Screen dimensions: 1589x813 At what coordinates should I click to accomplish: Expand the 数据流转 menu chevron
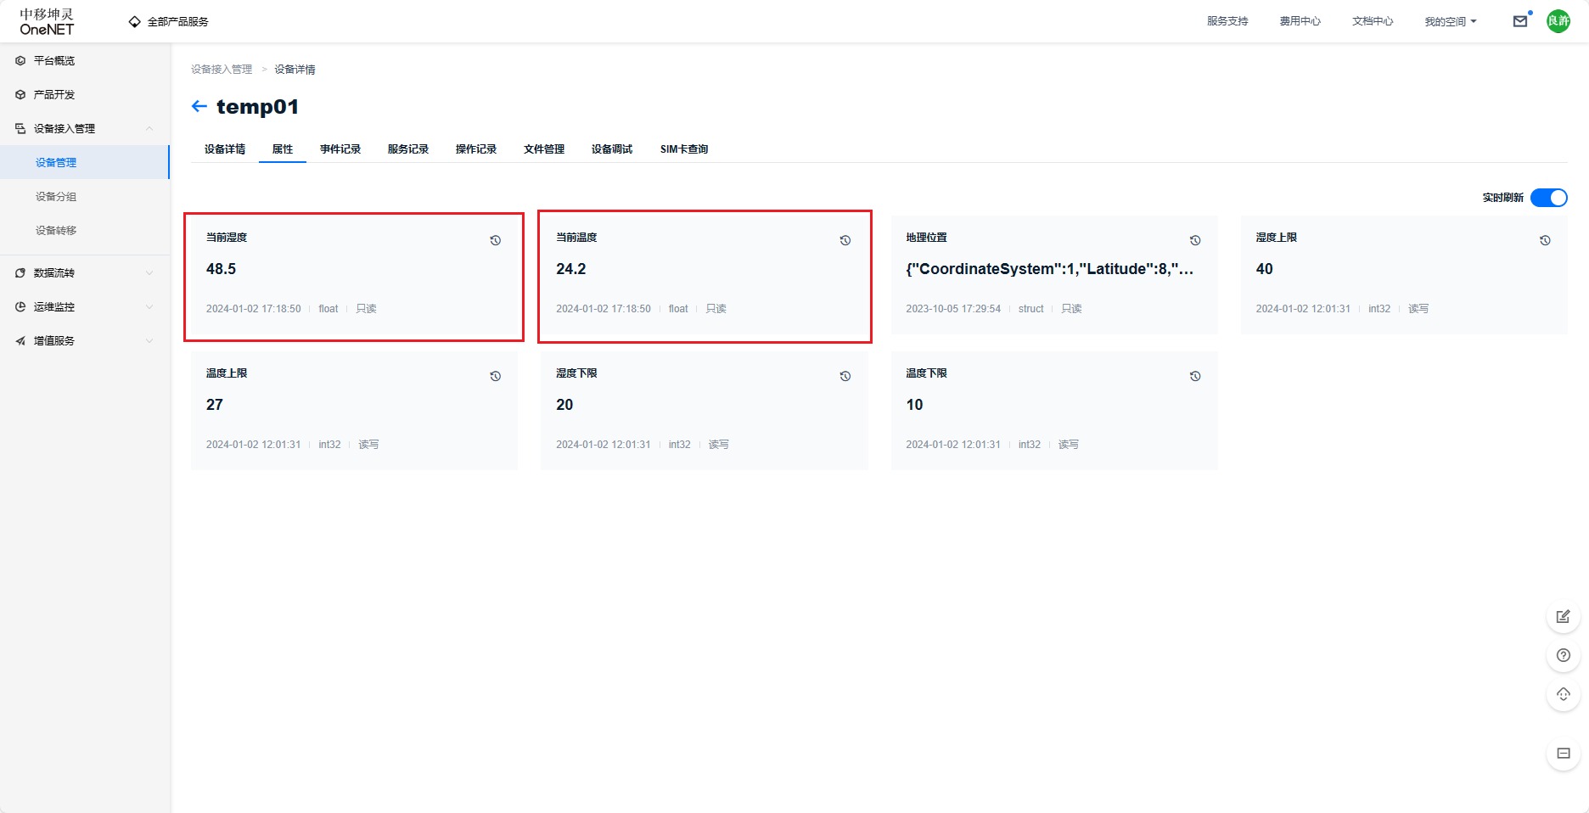pyautogui.click(x=149, y=273)
